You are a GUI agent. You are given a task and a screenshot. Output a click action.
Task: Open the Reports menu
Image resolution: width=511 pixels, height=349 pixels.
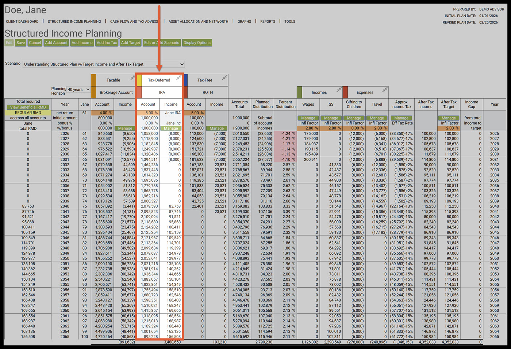point(268,22)
